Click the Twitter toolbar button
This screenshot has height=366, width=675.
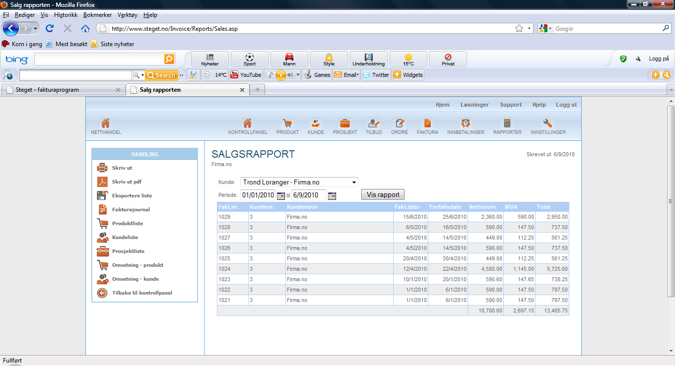(376, 75)
